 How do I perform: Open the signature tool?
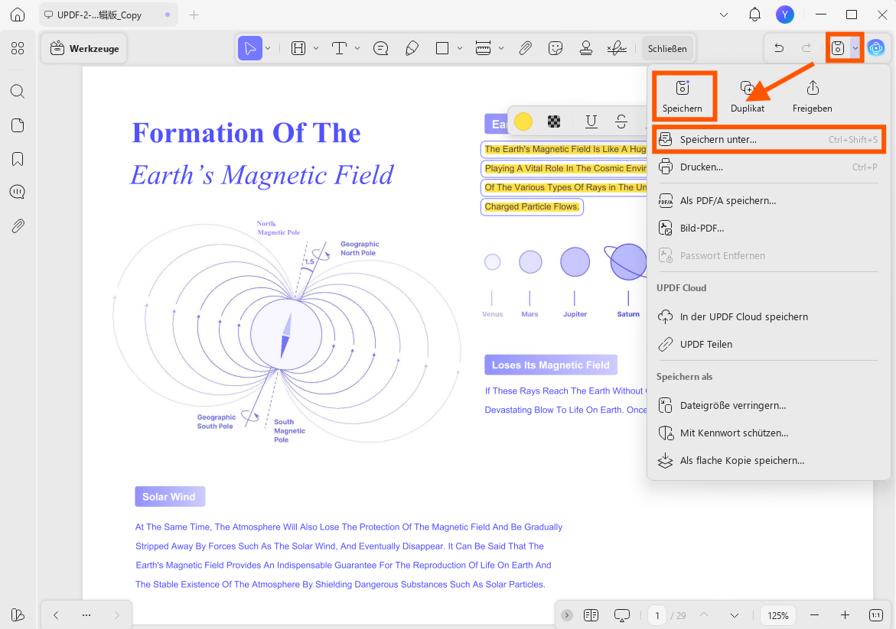[x=617, y=48]
